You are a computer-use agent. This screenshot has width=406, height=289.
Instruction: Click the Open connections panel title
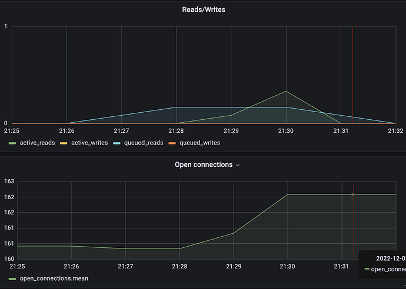(203, 165)
